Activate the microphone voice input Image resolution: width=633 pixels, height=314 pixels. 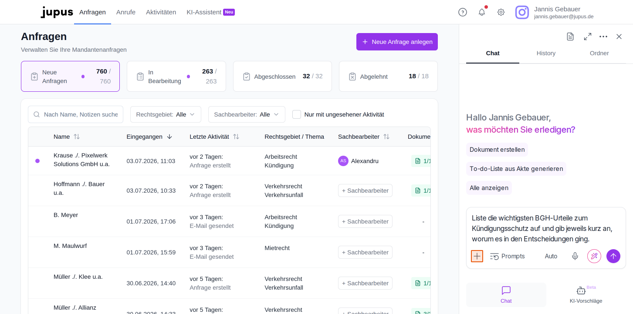(575, 256)
